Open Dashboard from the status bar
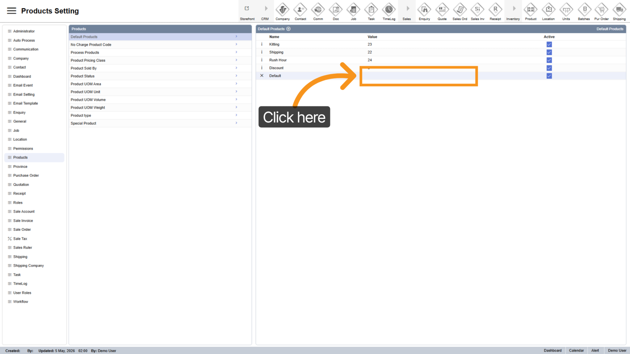Image resolution: width=630 pixels, height=354 pixels. point(553,351)
